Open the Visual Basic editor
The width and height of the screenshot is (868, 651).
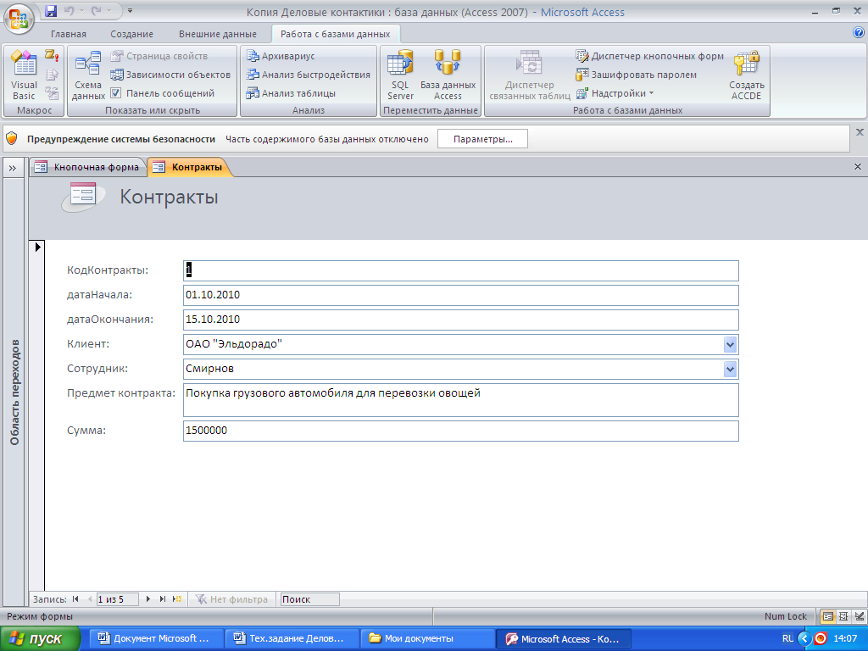coord(24,75)
